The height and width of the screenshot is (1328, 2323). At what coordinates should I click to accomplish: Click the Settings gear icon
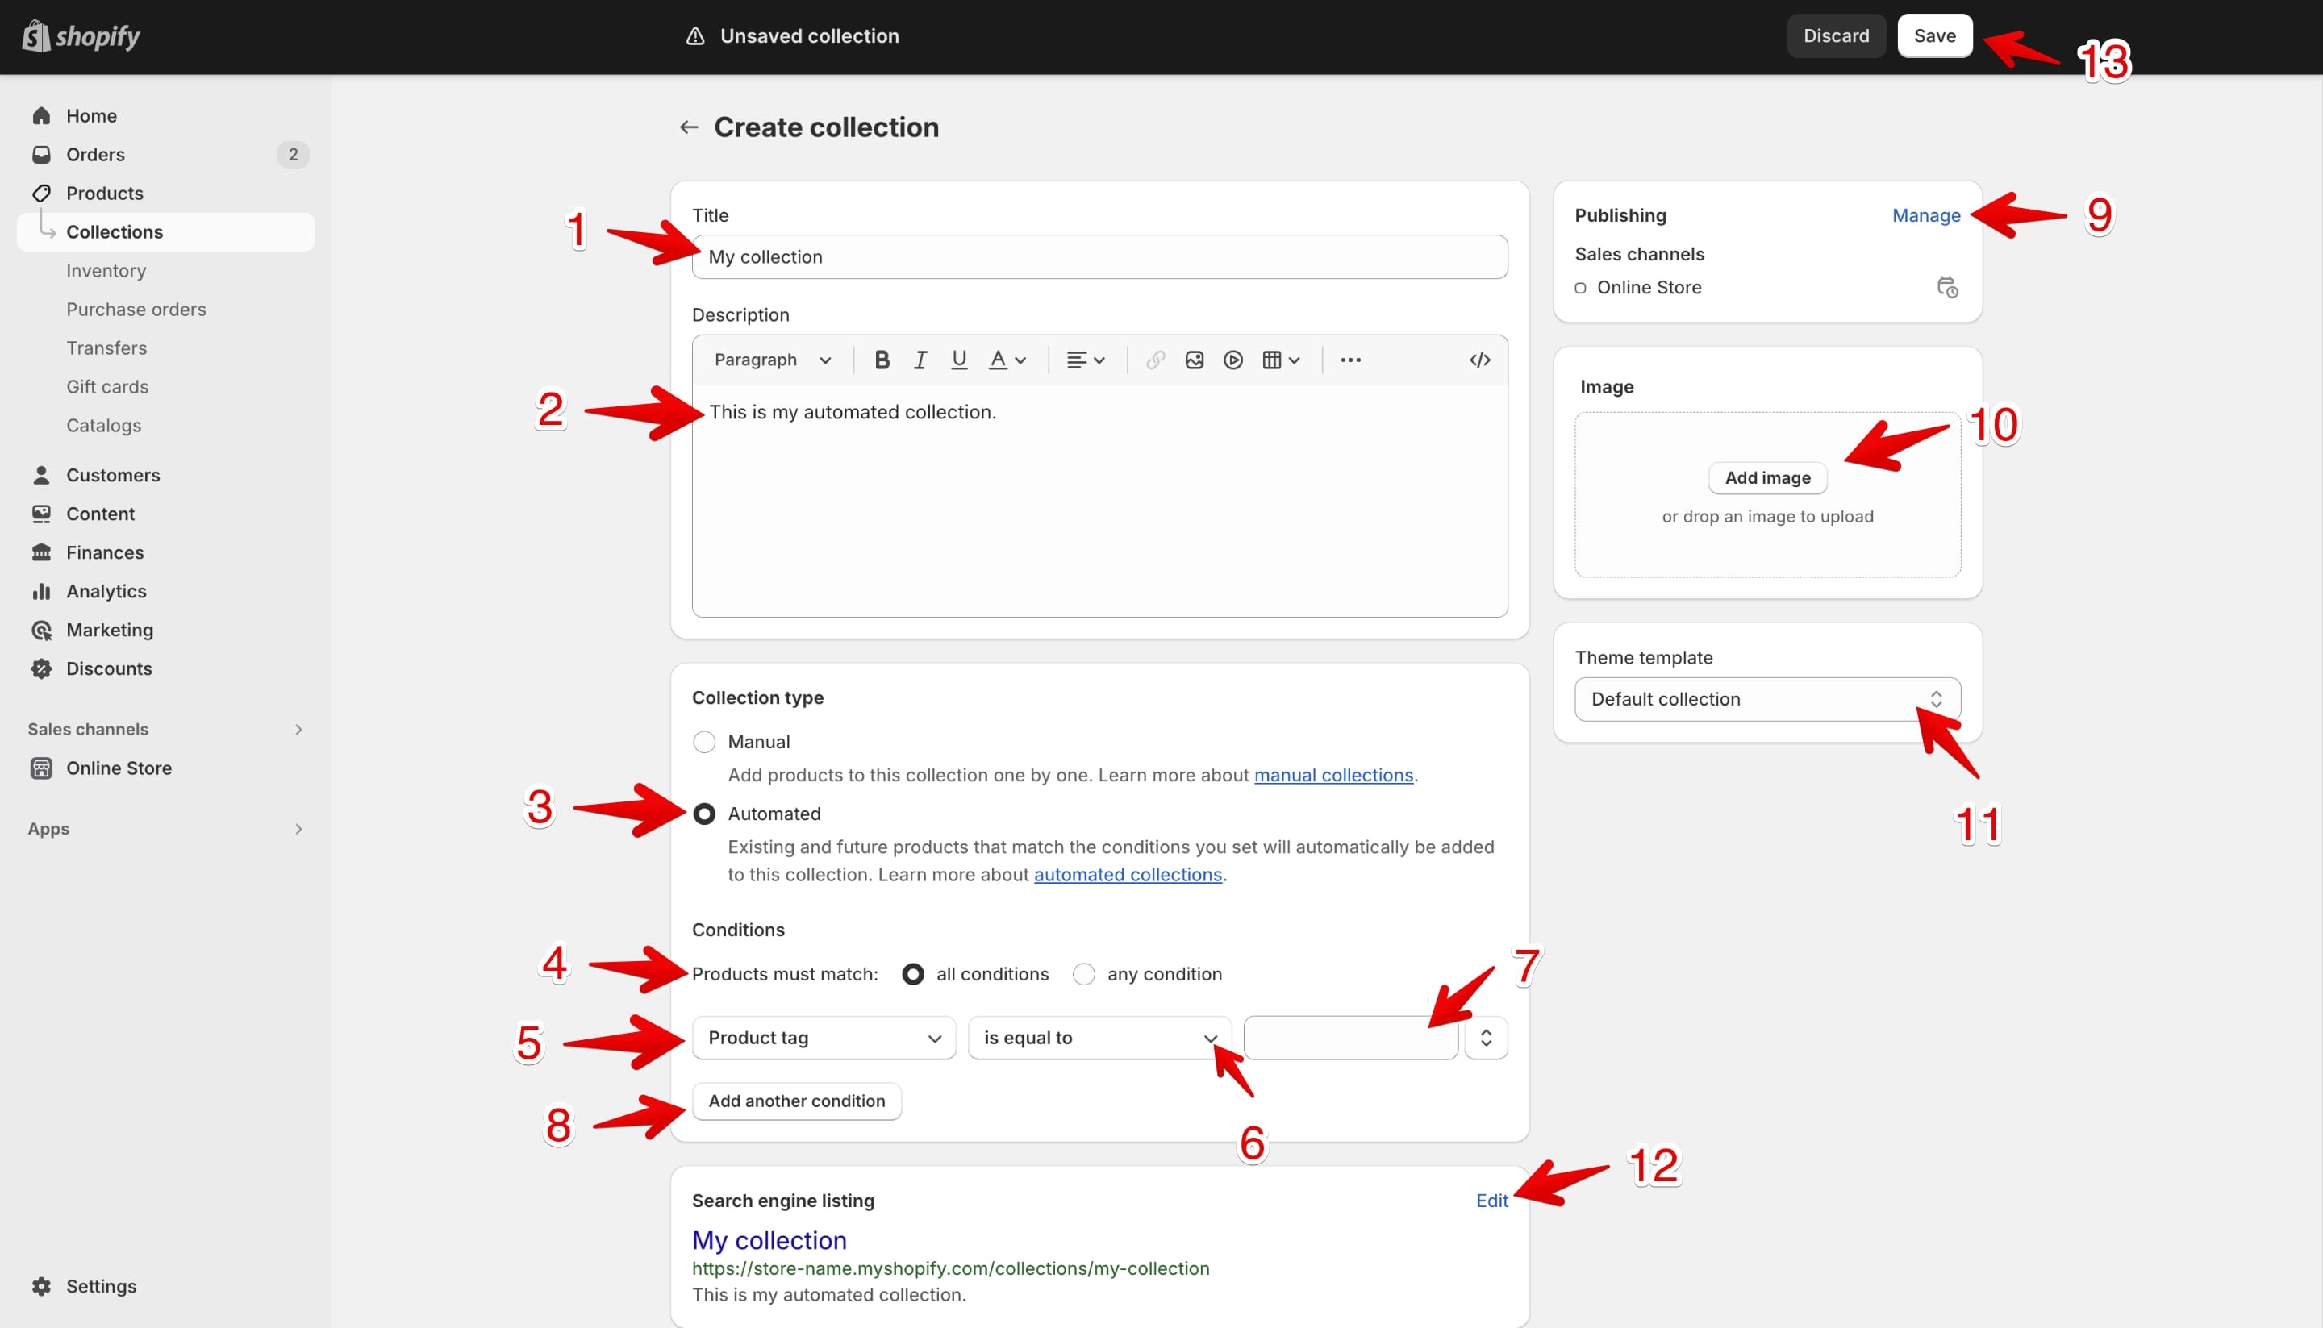pos(41,1286)
